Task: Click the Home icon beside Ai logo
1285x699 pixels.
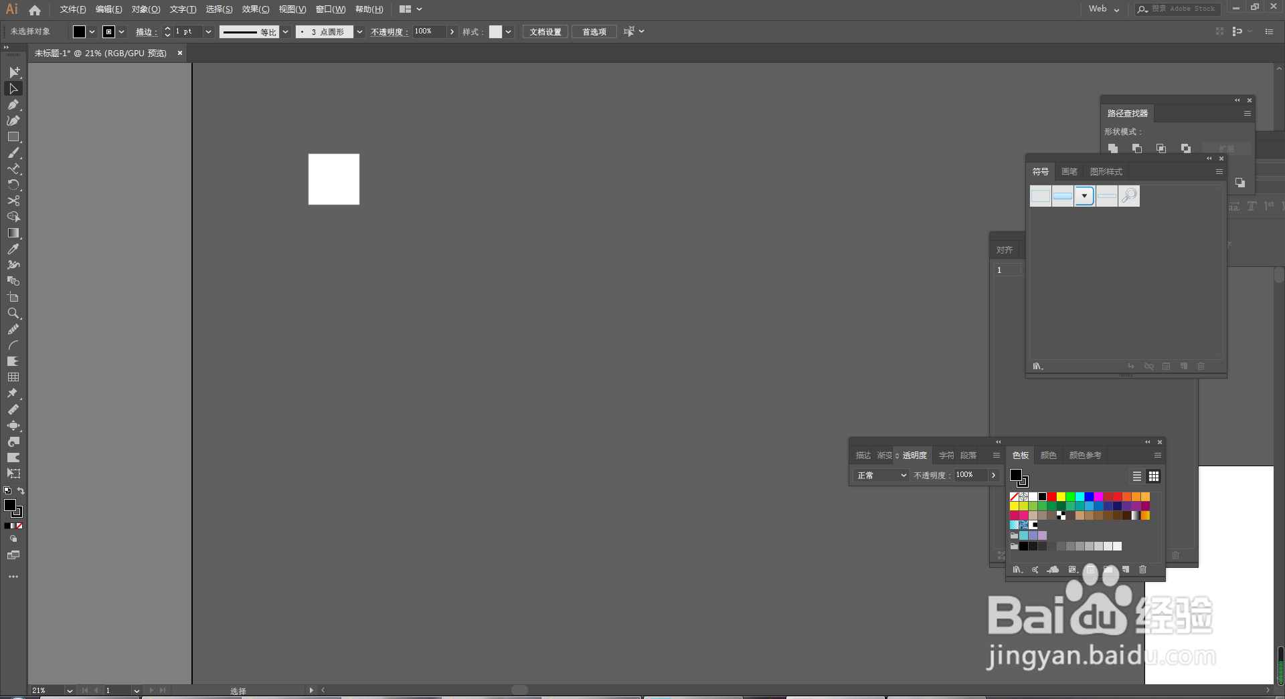Action: click(x=35, y=9)
